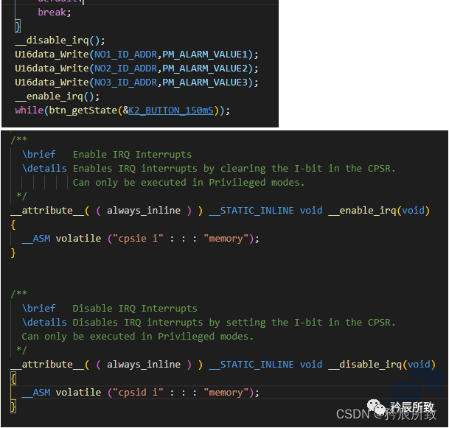Click the __enable_irq(); call line
This screenshot has height=428, width=449.
point(58,97)
